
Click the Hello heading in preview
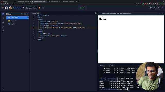[x=102, y=19]
